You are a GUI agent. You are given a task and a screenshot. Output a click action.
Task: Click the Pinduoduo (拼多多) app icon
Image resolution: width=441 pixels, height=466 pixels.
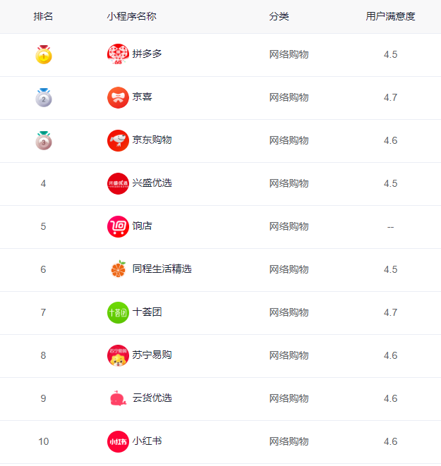coord(118,54)
